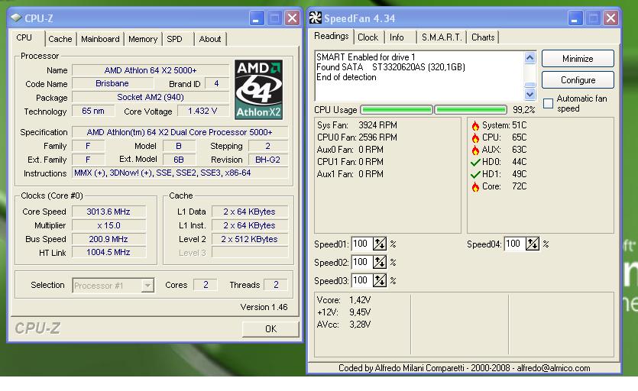Click the 'AVcc: 3,28V' voltage reading
638x391 pixels.
pyautogui.click(x=344, y=325)
